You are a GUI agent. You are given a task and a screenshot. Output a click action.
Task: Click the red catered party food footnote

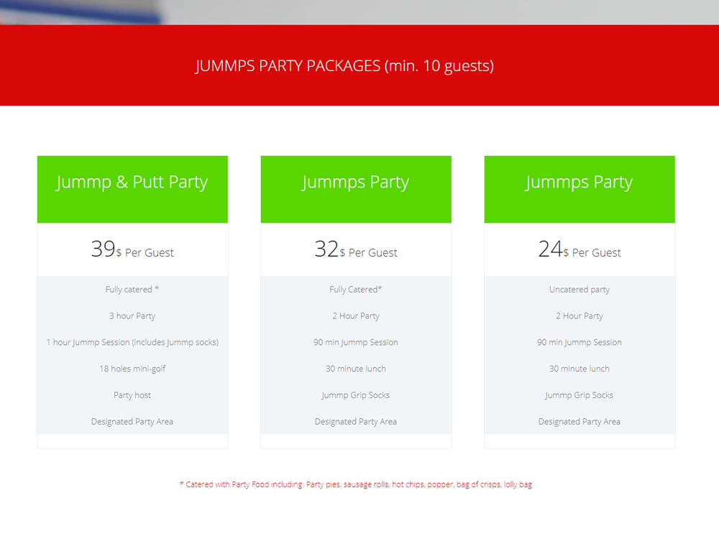[x=356, y=485]
